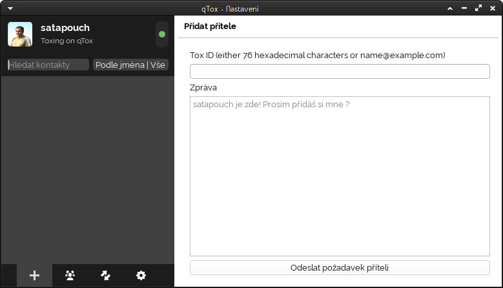503x288 pixels.
Task: Shade the window with the up arrow icon
Action: (x=450, y=8)
